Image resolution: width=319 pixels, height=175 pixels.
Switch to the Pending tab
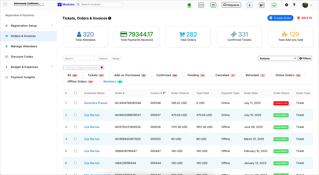[x=196, y=75]
